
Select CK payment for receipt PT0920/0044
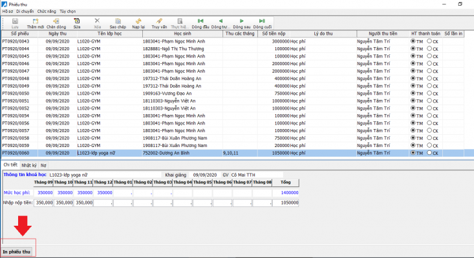click(429, 48)
